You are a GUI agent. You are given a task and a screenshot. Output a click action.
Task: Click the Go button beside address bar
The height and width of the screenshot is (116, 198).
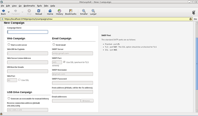click(195, 19)
